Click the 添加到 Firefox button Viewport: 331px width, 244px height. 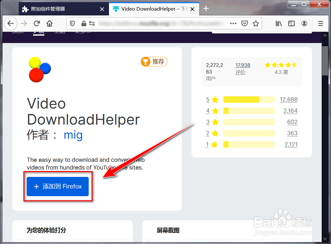[x=58, y=187]
